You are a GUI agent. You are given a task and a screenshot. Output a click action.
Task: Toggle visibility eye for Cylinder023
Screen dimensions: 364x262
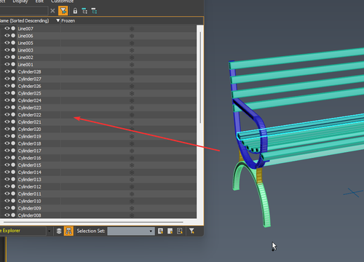pyautogui.click(x=7, y=108)
